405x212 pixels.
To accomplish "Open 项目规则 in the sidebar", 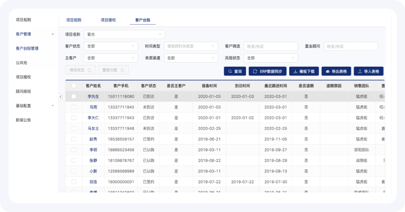I will pos(23,20).
